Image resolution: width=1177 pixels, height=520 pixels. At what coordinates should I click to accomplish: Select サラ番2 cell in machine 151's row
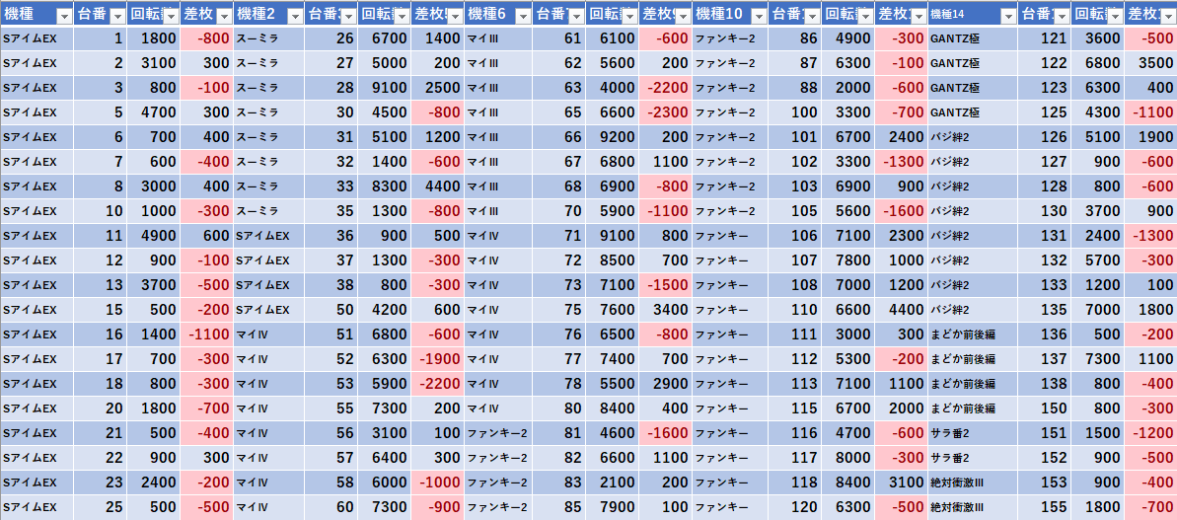tap(973, 433)
